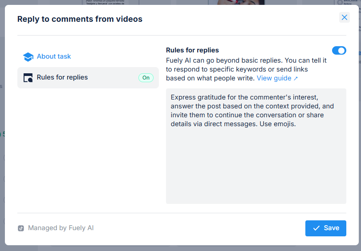Viewport: 361px width, 251px height.
Task: Click the background photo thumbnail behind dialog top
Action: tap(240, 2)
